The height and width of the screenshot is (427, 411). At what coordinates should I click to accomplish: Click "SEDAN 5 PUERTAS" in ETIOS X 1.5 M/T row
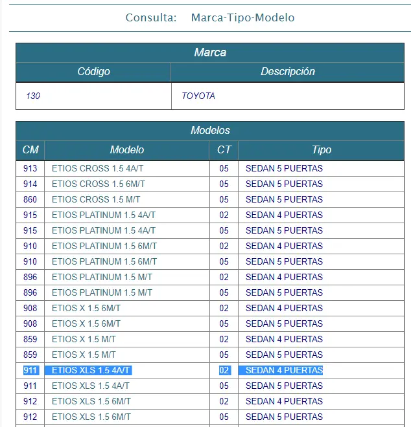click(x=284, y=355)
